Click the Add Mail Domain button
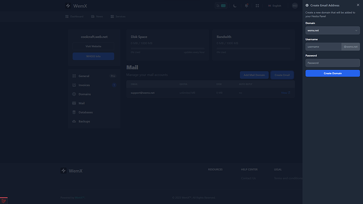Screen dimensions: 363x204 [254, 75]
